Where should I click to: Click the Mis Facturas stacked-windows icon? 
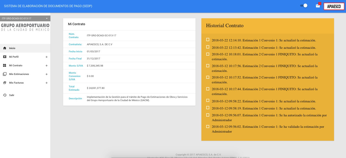(x=5, y=83)
